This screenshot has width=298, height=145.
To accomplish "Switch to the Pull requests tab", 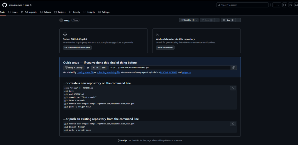I will click(29, 12).
